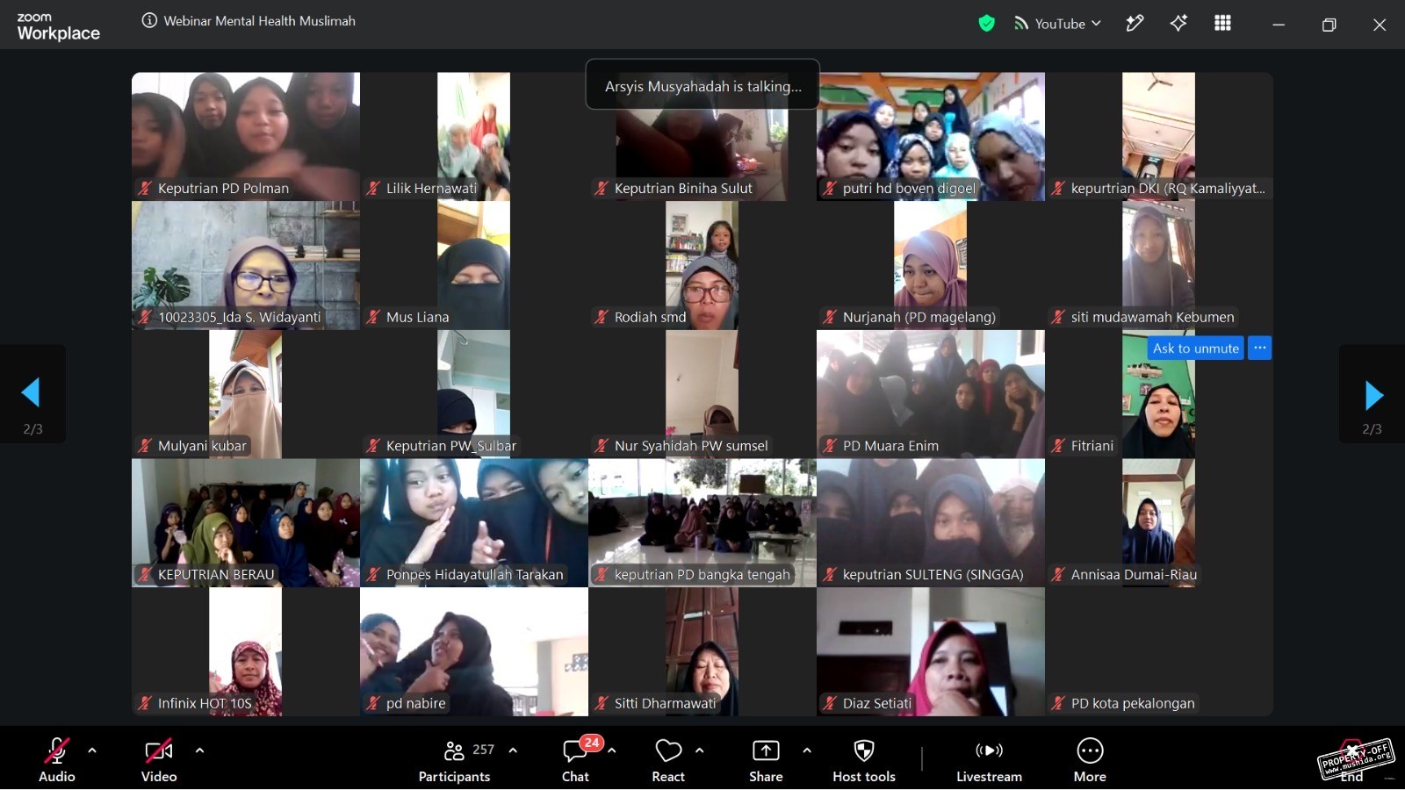Image resolution: width=1405 pixels, height=790 pixels.
Task: Click the kepurtrian DKI (RQ Kamaliyyat... label
Action: pyautogui.click(x=1168, y=189)
